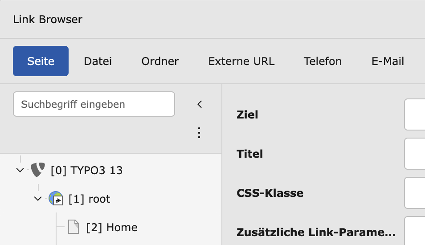425x245 pixels.
Task: Open the three-dot tree options menu
Action: (199, 133)
